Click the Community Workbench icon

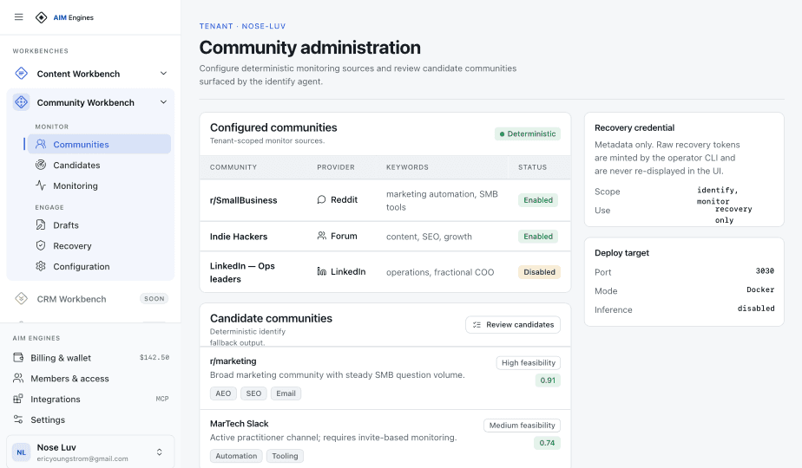tap(21, 102)
